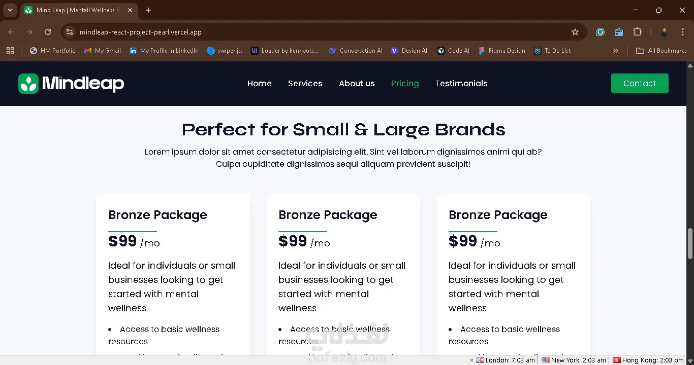Open the My Gmail bookmark link
Screen dimensions: 694x365
(103, 51)
